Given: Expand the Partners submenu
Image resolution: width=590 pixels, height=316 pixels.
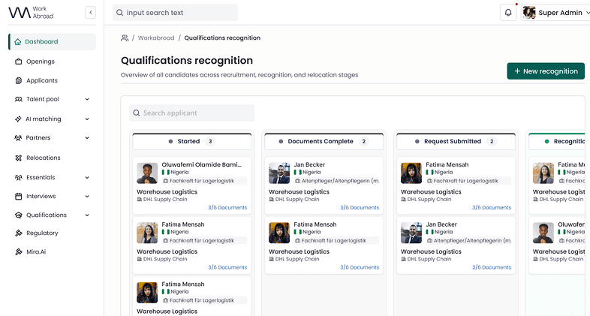Looking at the screenshot, I should pyautogui.click(x=87, y=138).
